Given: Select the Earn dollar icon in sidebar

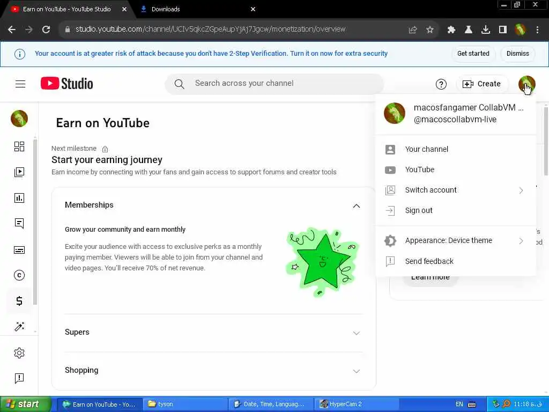Looking at the screenshot, I should tap(19, 301).
